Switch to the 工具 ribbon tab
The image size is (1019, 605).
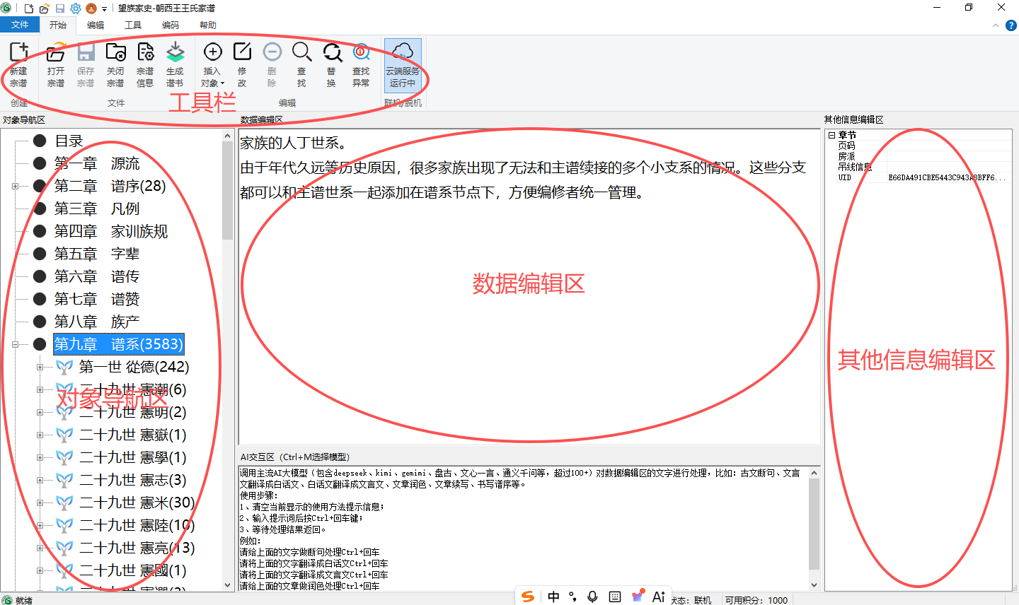point(132,25)
